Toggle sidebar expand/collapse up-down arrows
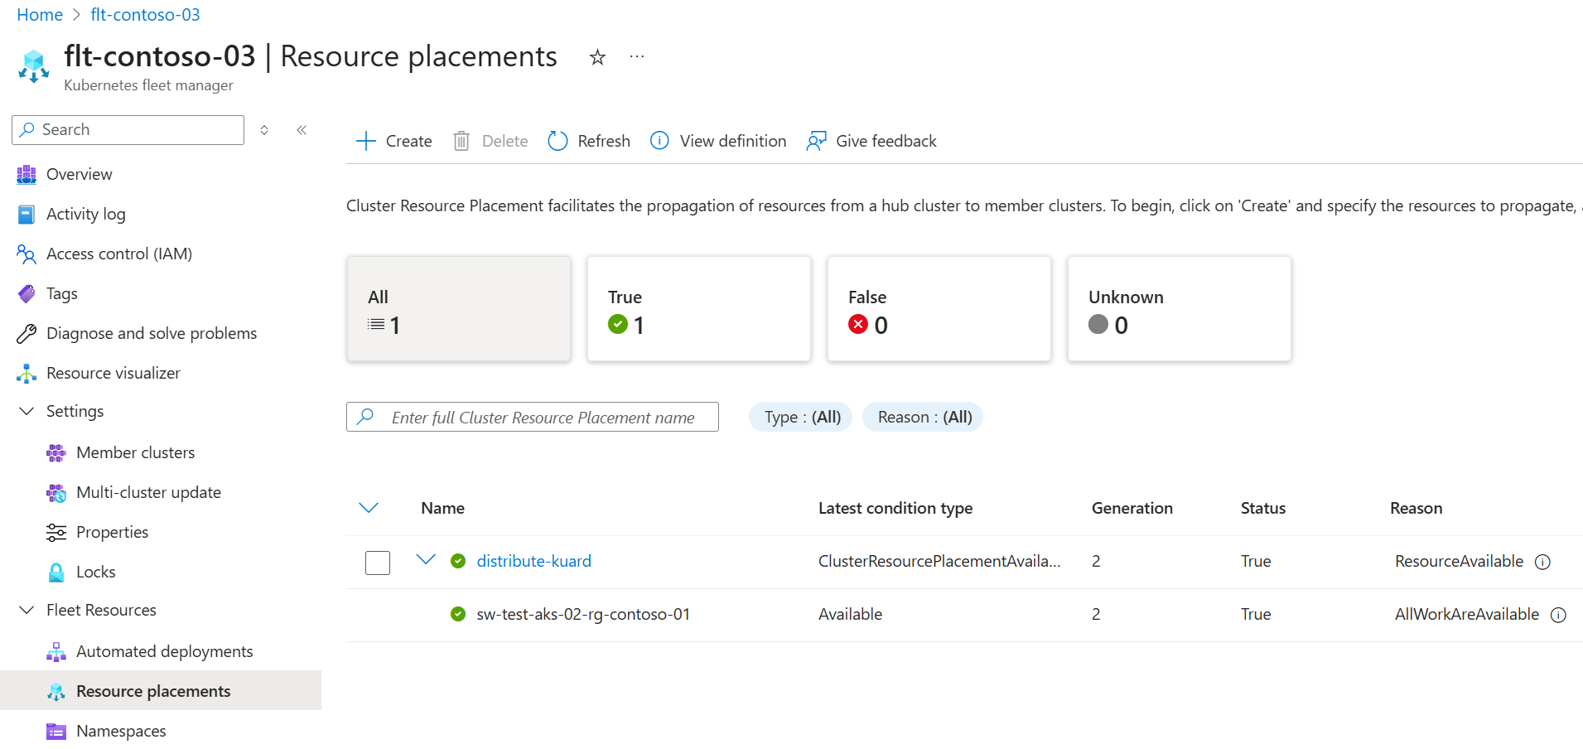This screenshot has width=1583, height=749. 264,130
